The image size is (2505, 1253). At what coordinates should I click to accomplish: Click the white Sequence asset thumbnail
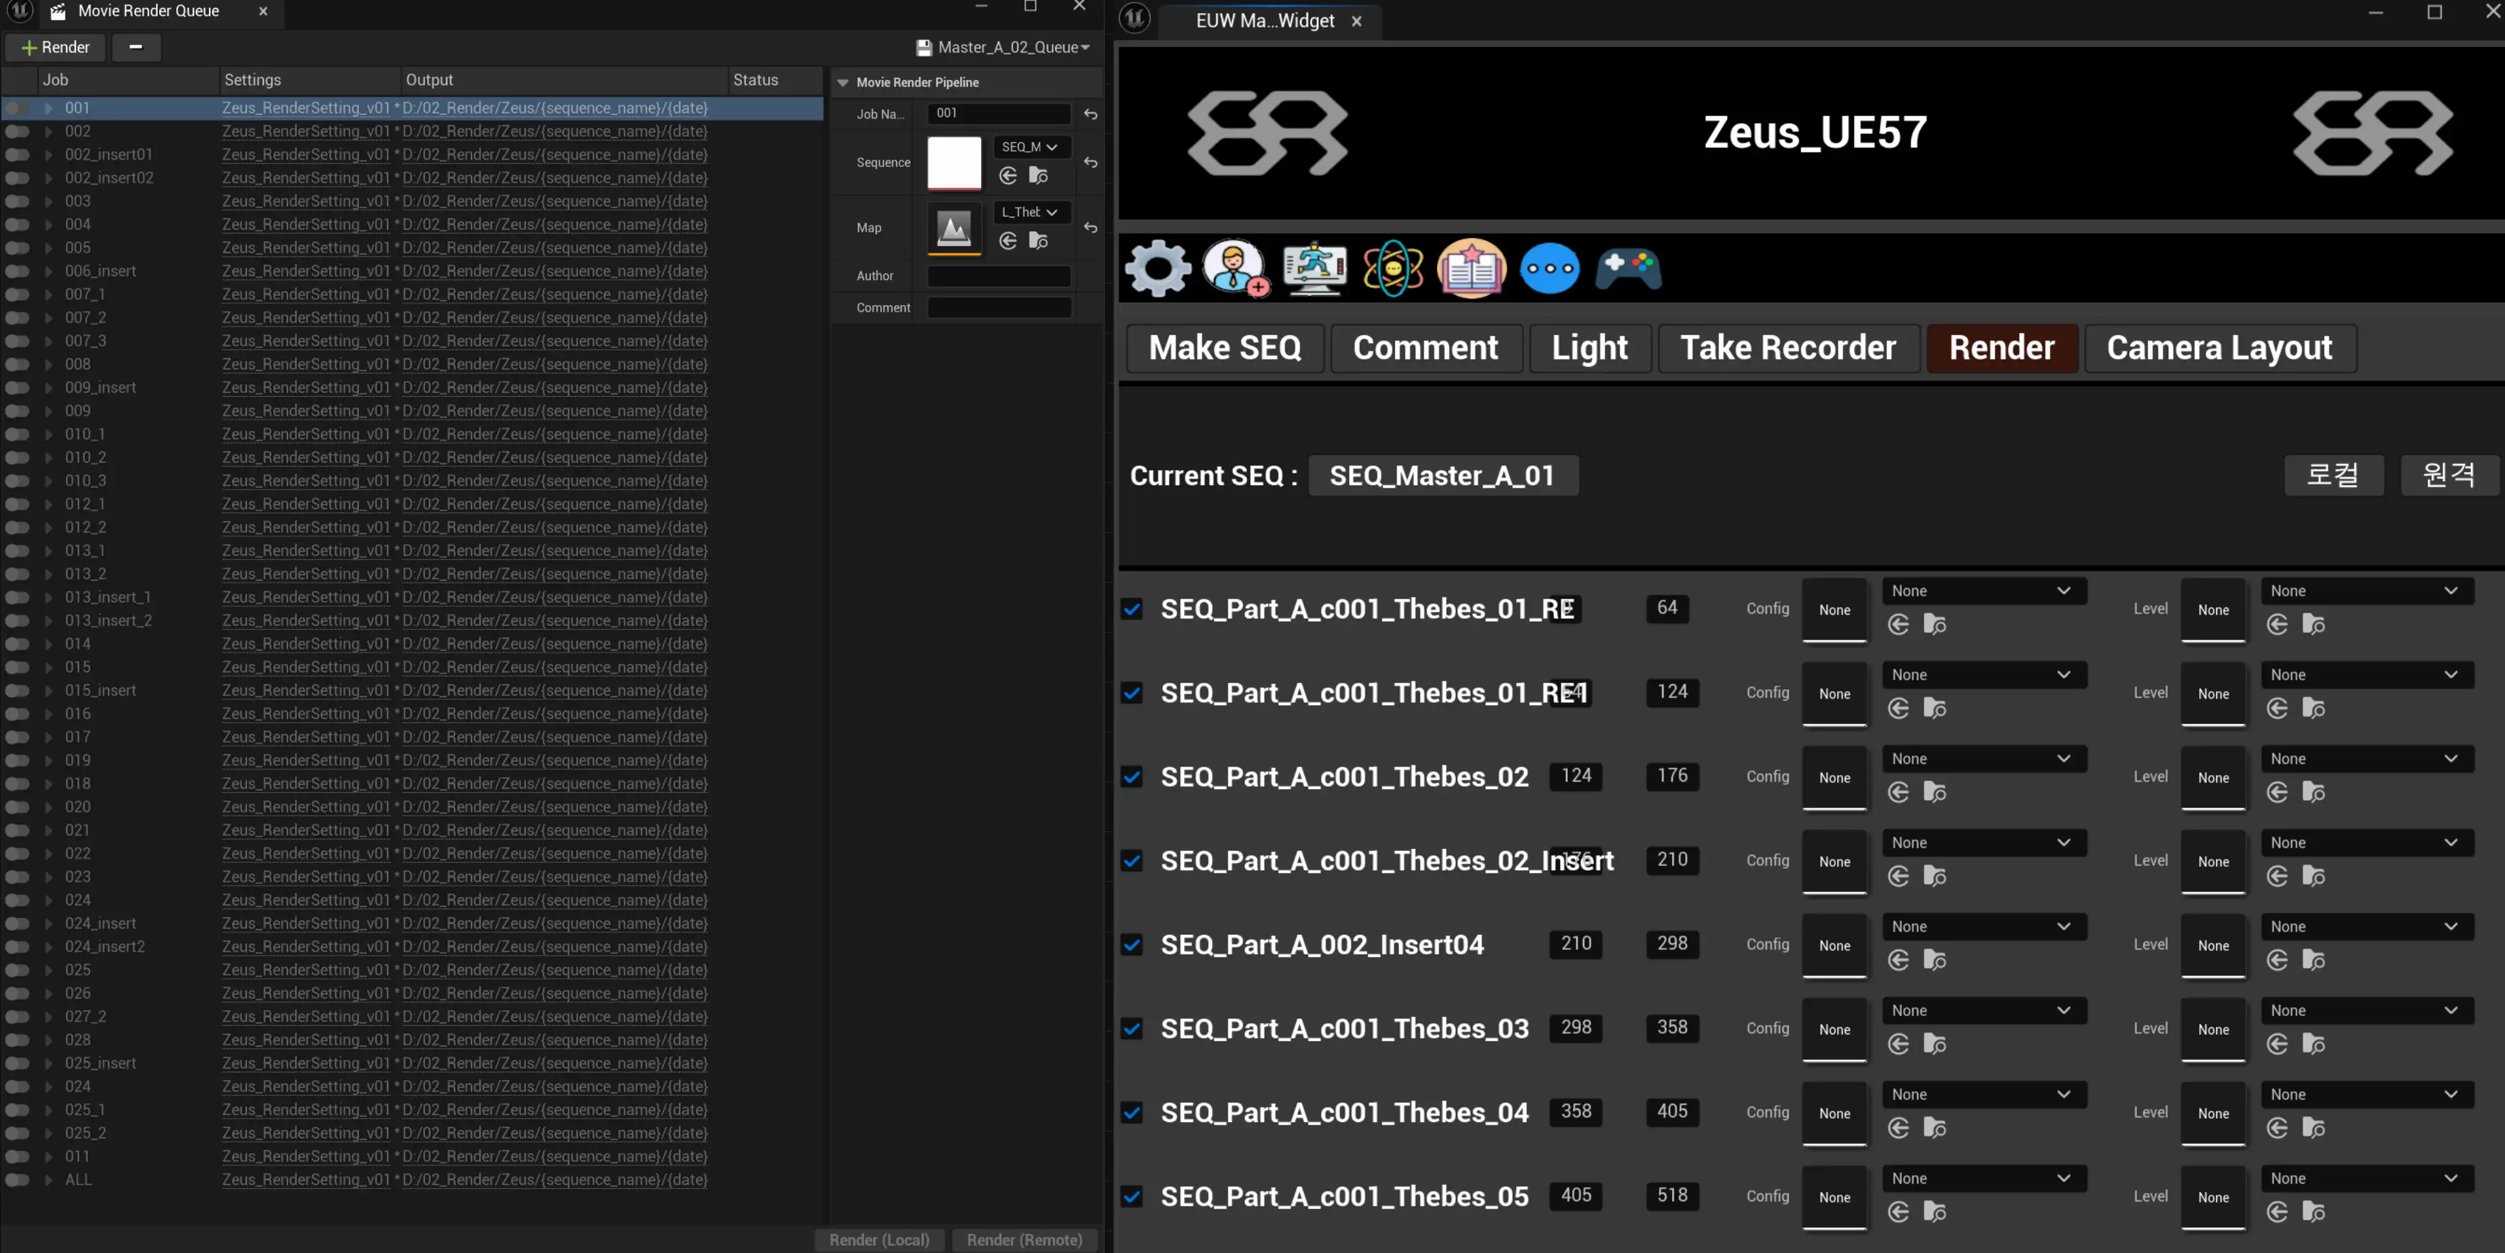point(954,162)
